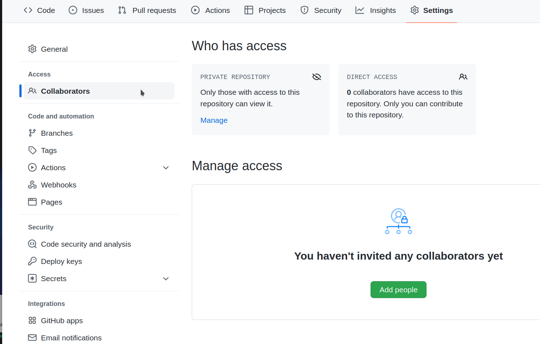The width and height of the screenshot is (540, 344).
Task: Click the 'Who has access' heading
Action: tap(239, 46)
